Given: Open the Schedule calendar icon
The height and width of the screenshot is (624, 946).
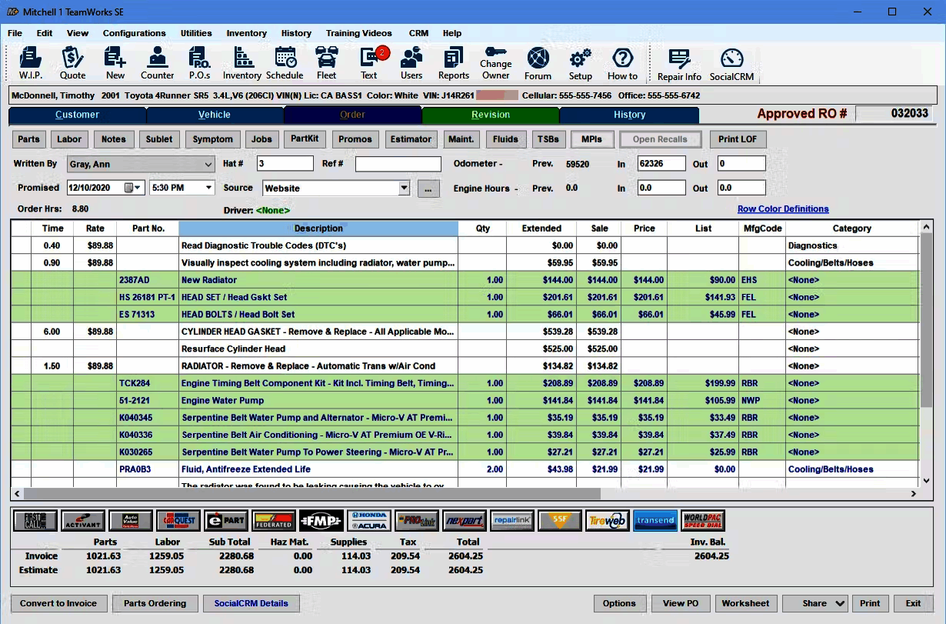Looking at the screenshot, I should (285, 62).
